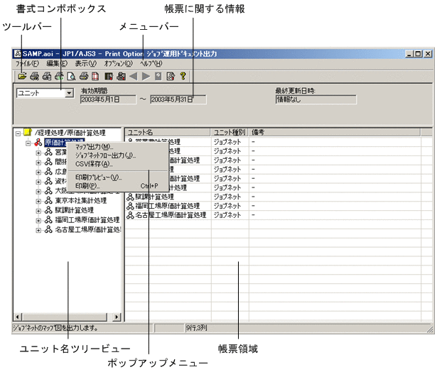
Task: Click the jobnet icon beside 東京本社集計処理 in the tree
Action: point(48,200)
